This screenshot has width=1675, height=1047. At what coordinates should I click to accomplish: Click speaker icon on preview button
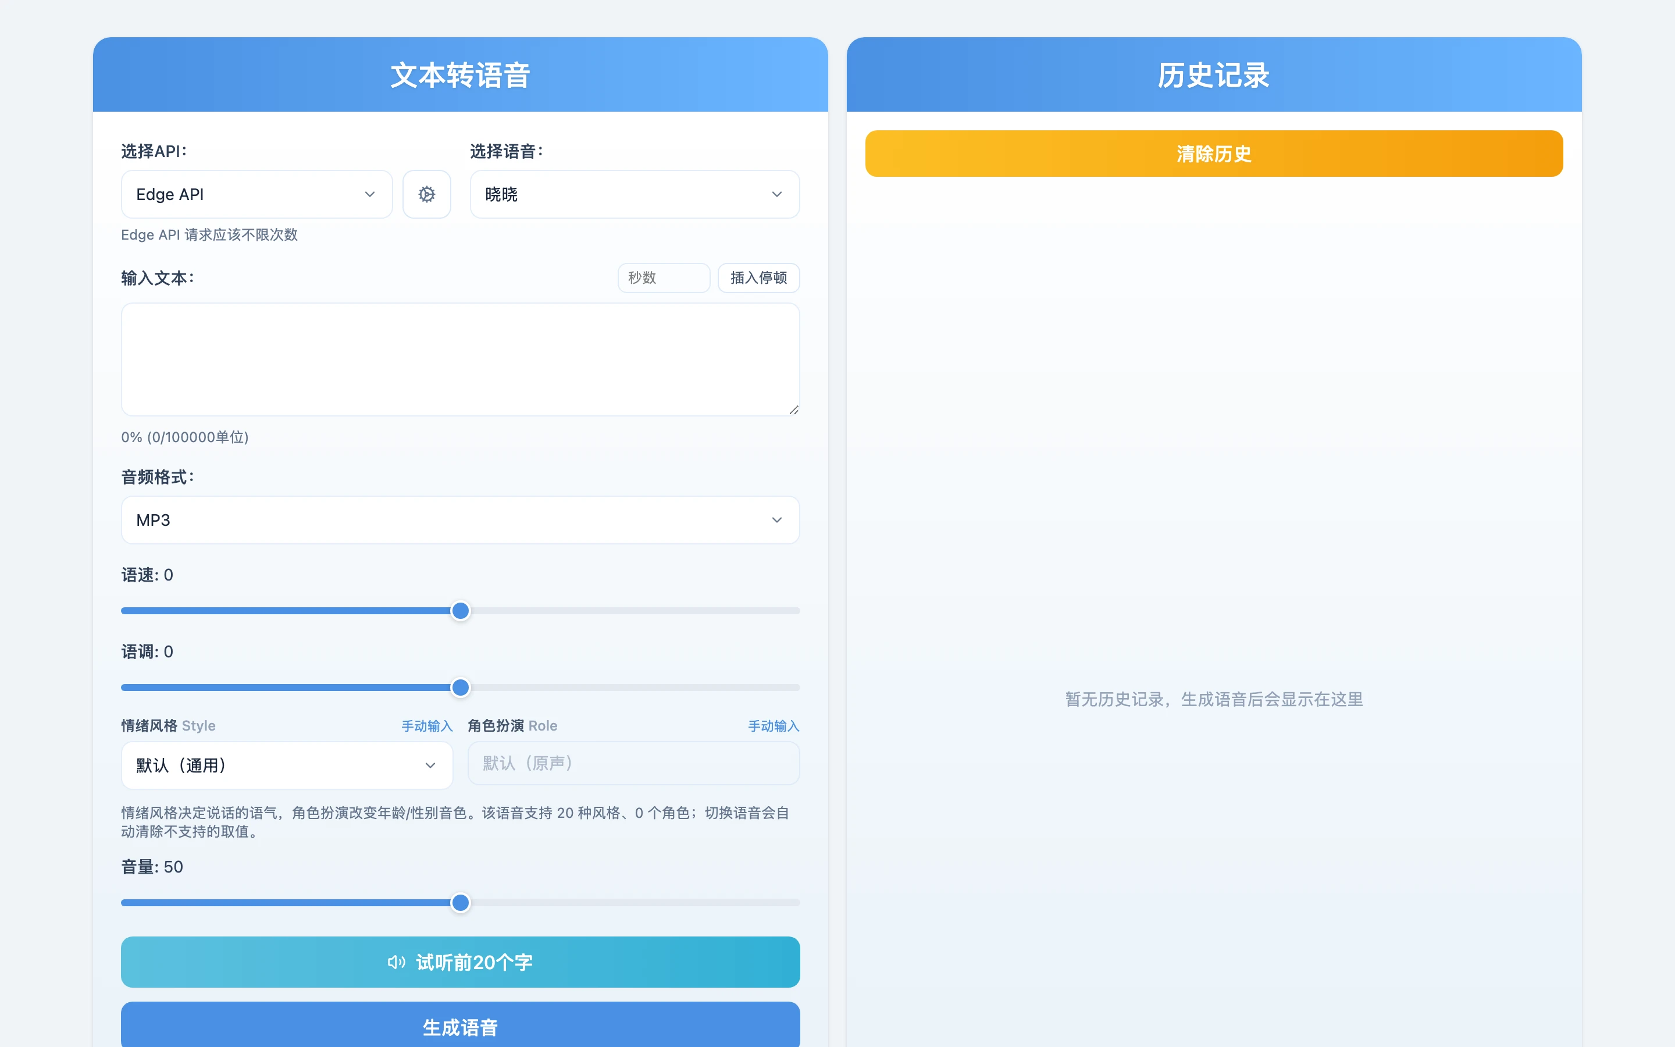pos(396,962)
